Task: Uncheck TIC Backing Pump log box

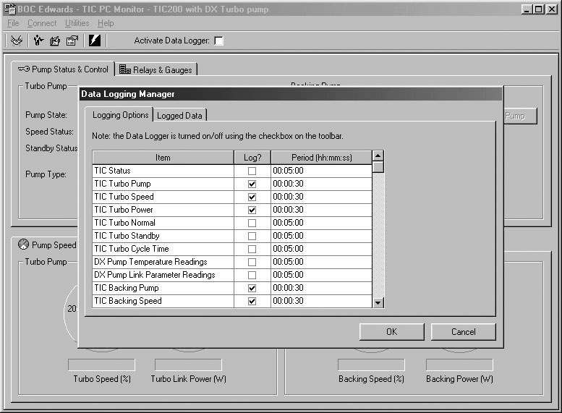Action: 252,288
